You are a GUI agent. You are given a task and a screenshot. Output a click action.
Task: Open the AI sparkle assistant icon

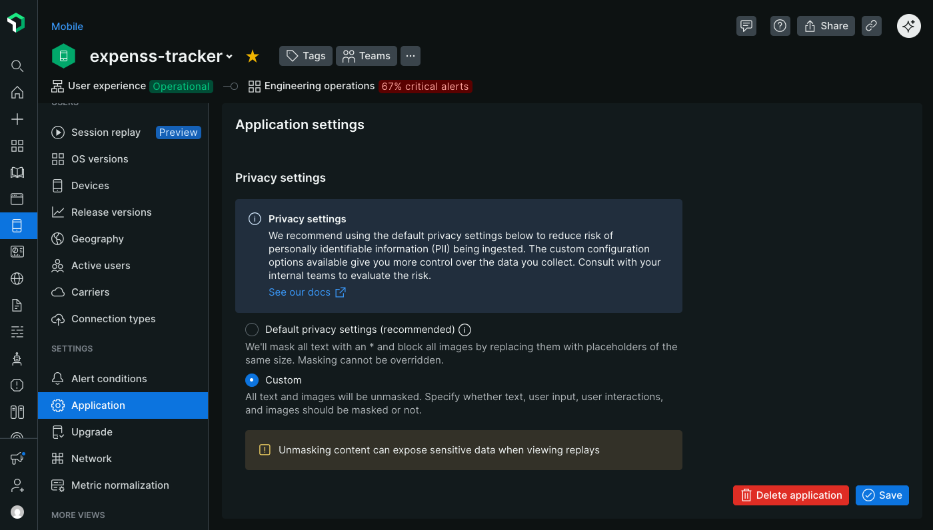click(908, 26)
